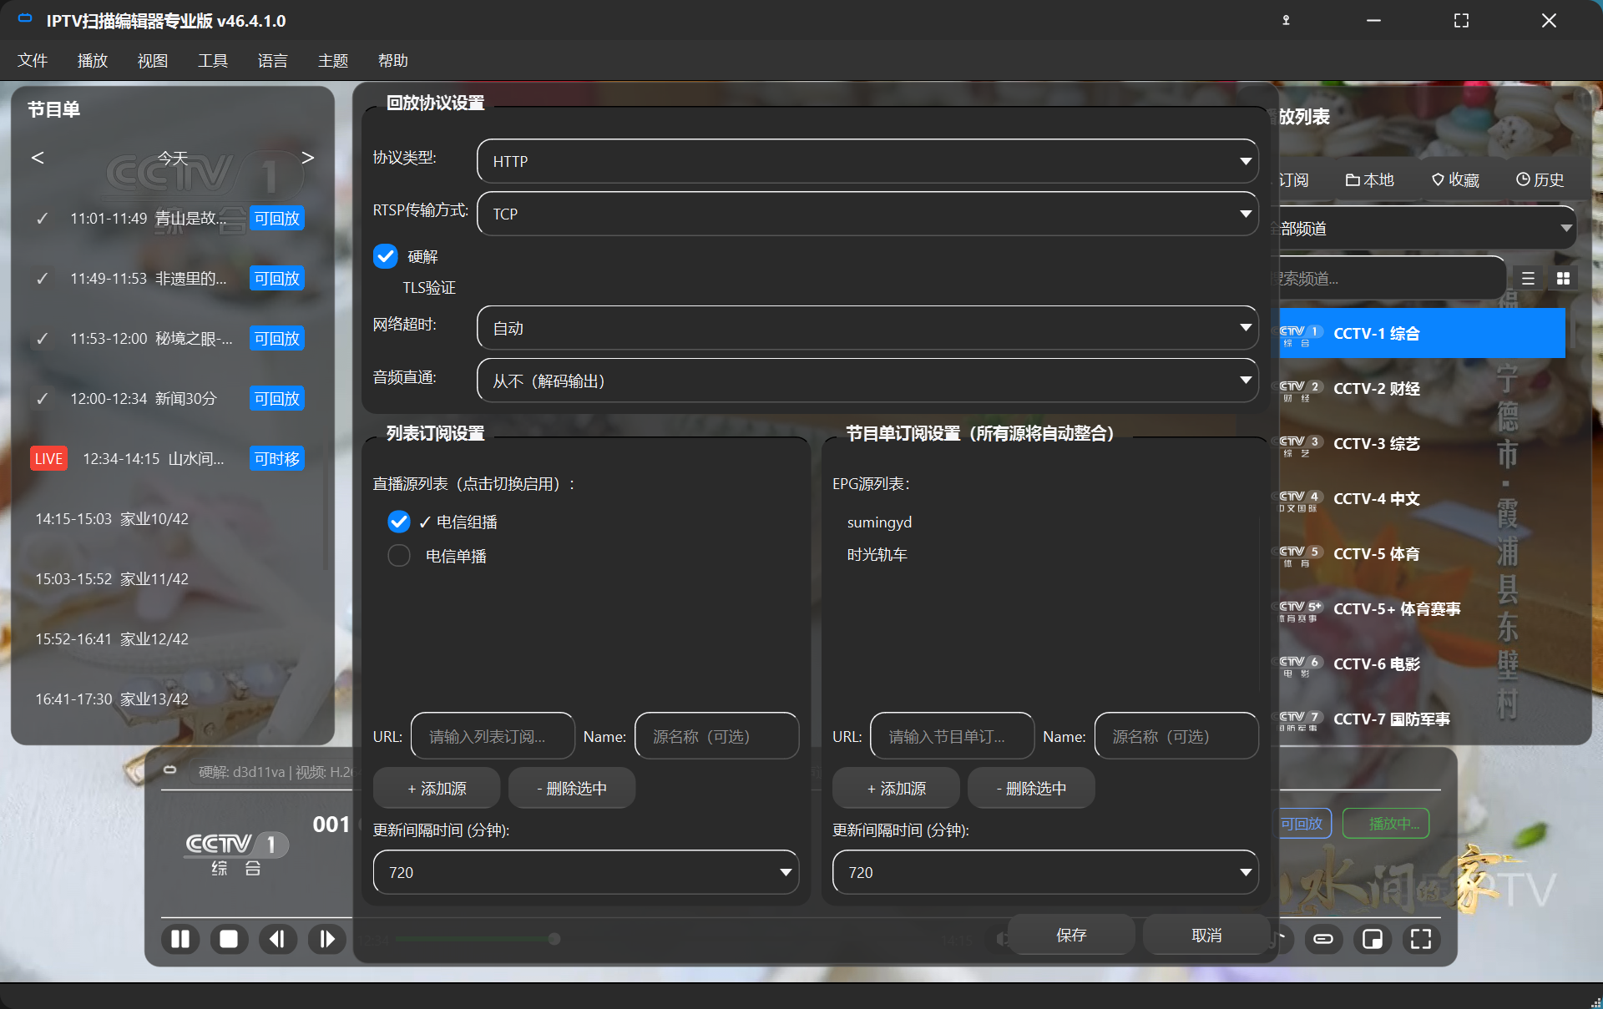Switch channel list to list view icon
The image size is (1603, 1009).
1528,279
